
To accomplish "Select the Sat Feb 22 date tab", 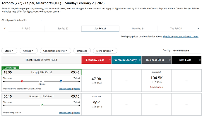I will pos(63,29).
